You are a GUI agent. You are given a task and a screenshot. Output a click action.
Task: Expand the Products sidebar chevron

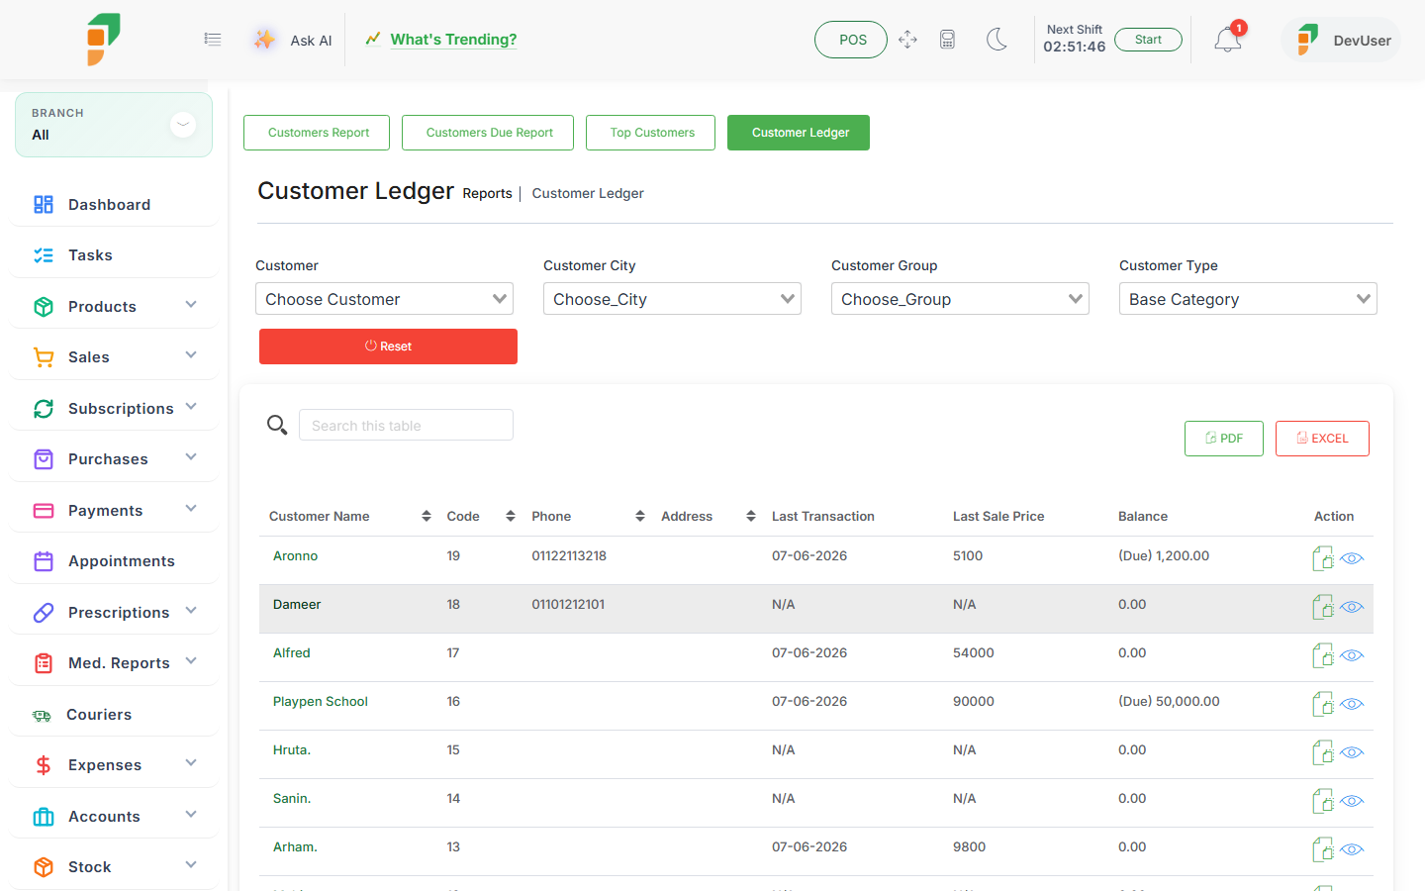click(x=191, y=305)
